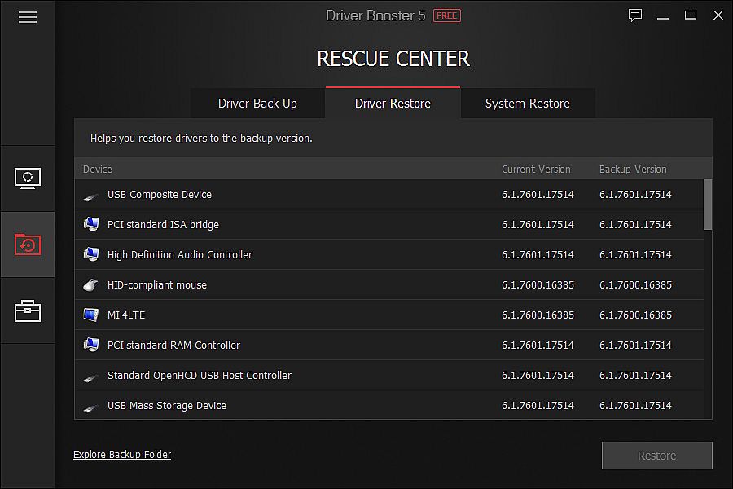Select the Rescue Center sidebar icon
733x489 pixels.
[x=28, y=244]
